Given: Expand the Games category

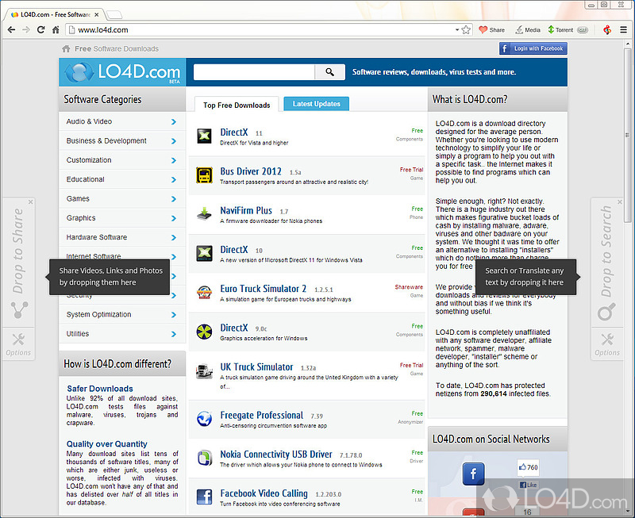Looking at the screenshot, I should coord(121,198).
